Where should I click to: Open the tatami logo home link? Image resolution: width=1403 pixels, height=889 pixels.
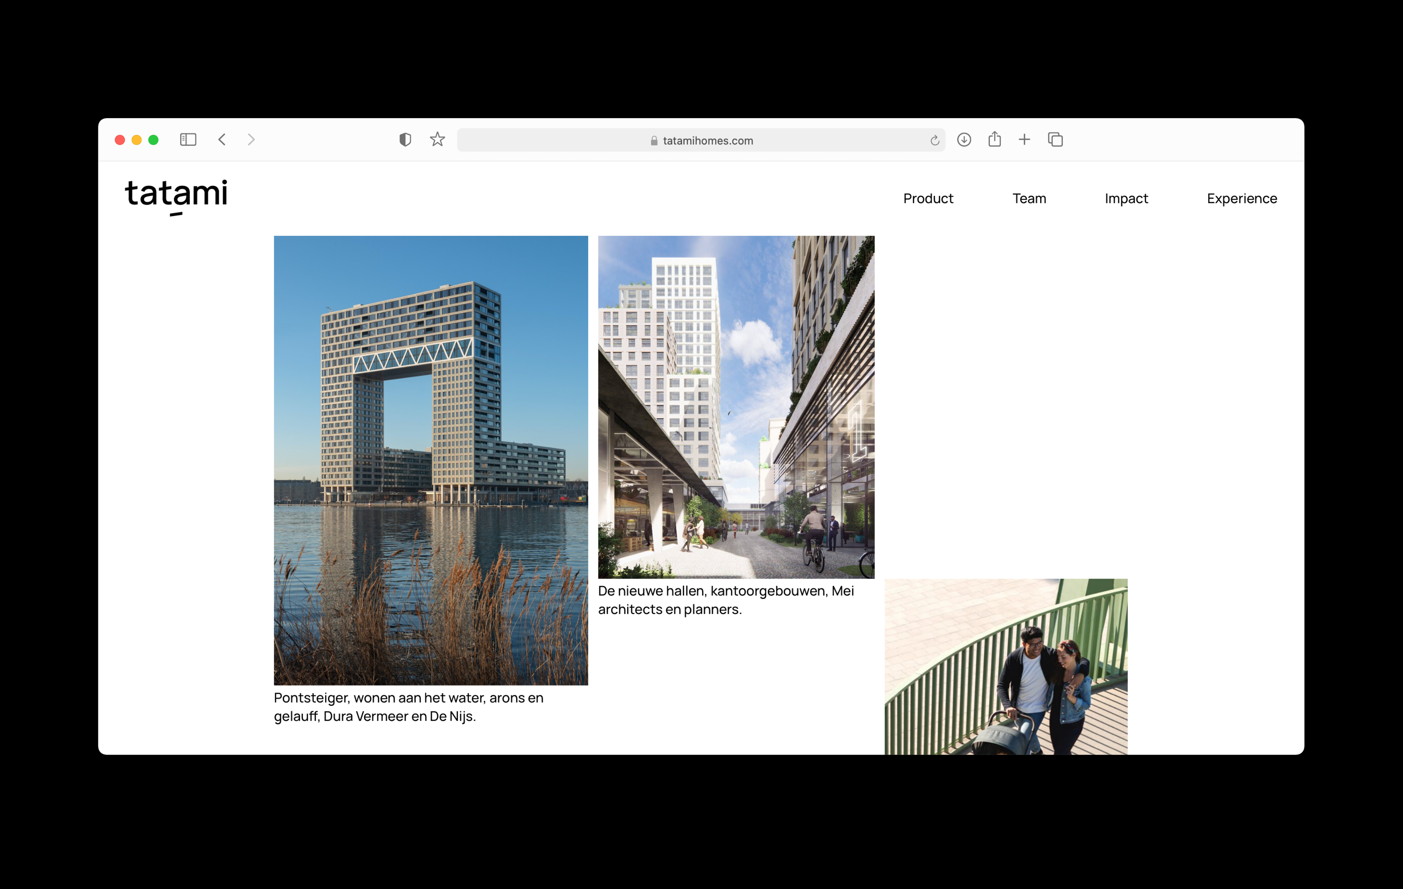176,197
